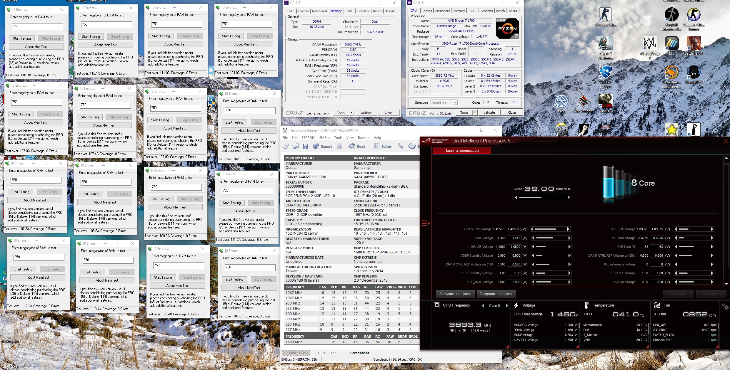Click the floppy disk save icon

305,147
